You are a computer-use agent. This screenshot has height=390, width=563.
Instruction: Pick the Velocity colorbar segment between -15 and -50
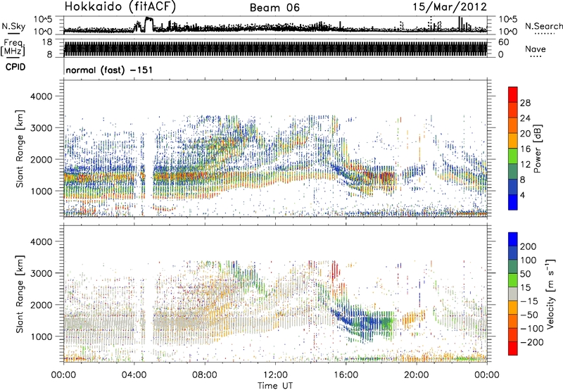click(x=513, y=308)
